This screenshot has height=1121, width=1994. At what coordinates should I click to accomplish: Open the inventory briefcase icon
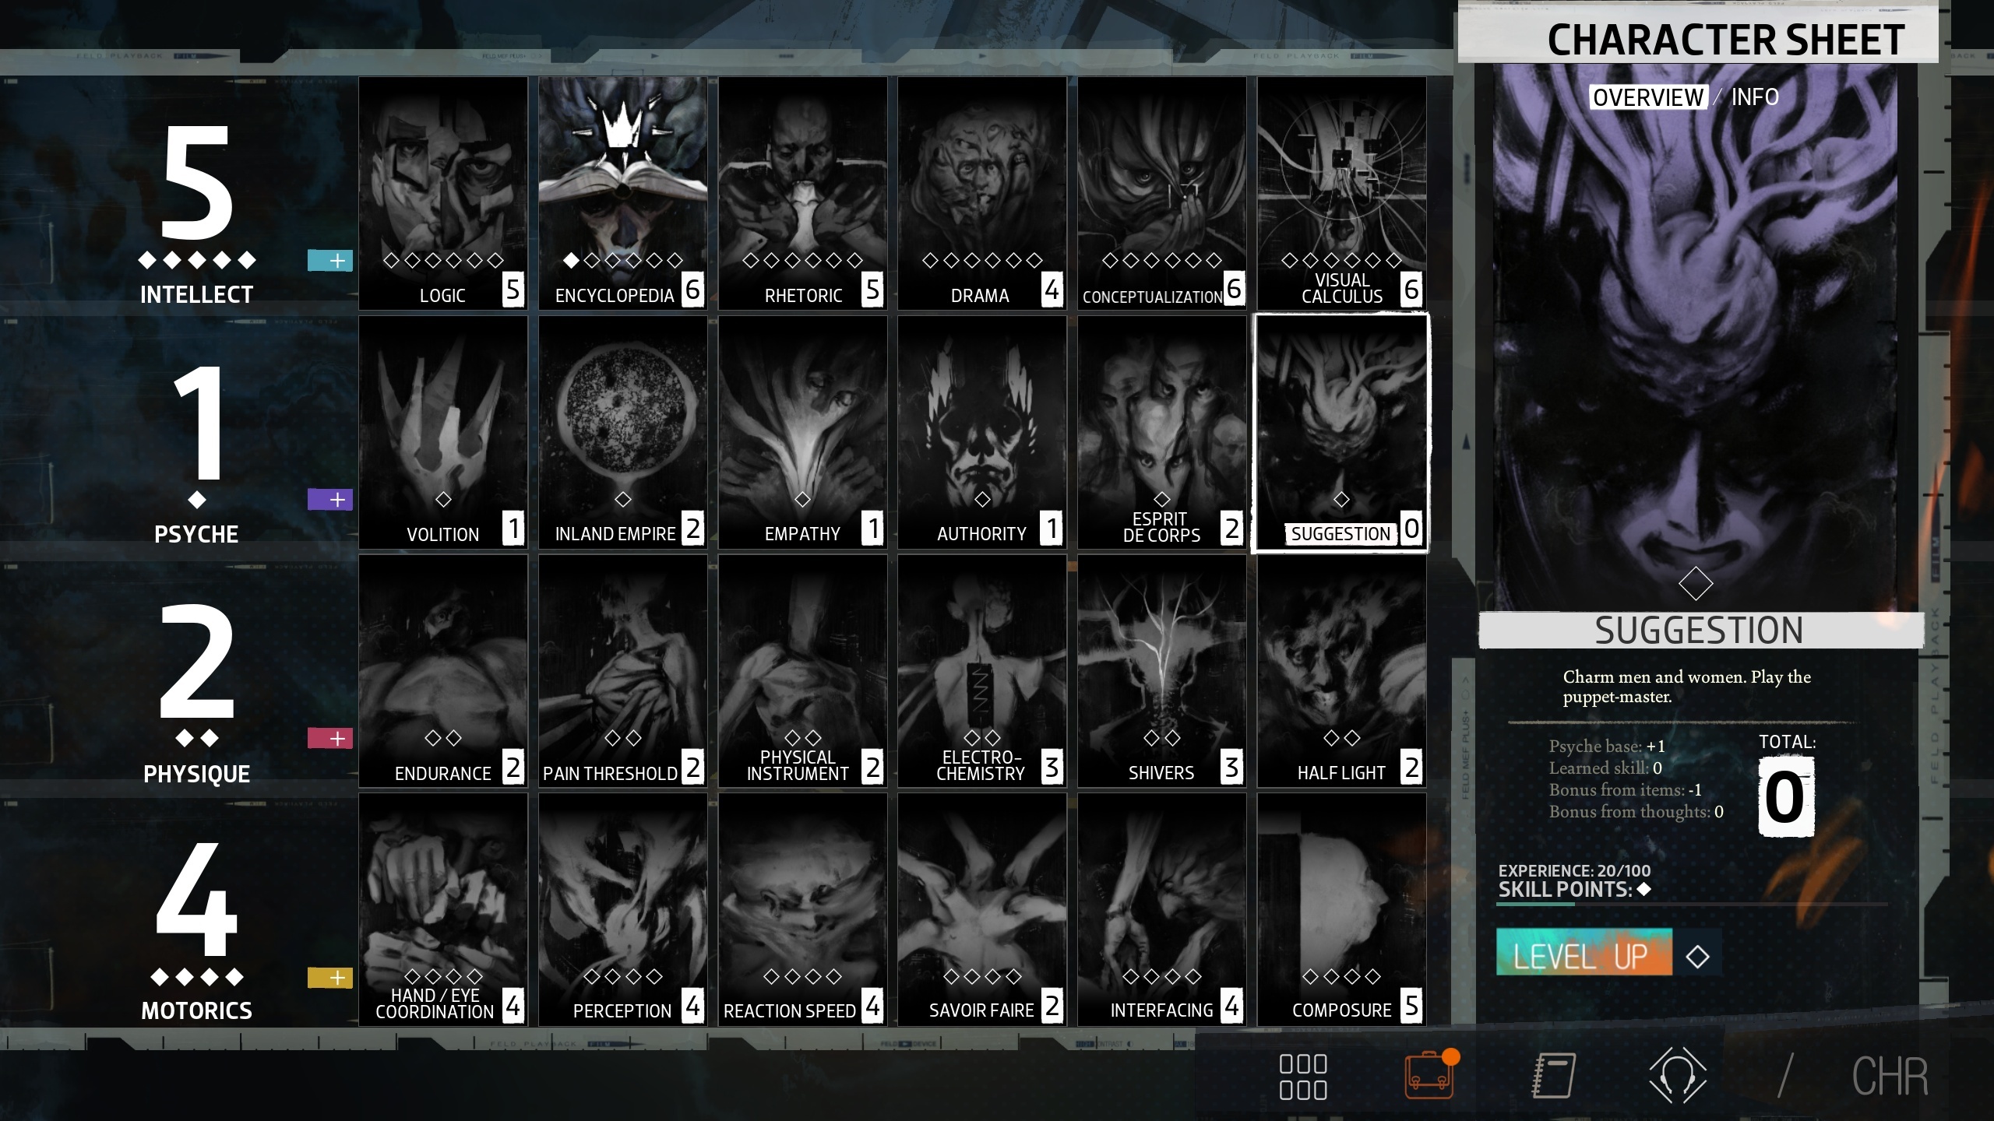pyautogui.click(x=1430, y=1076)
